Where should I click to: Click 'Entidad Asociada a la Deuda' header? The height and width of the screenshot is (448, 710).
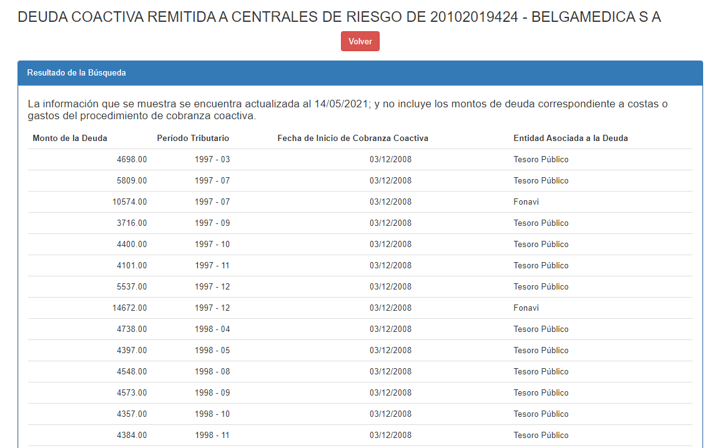click(x=571, y=138)
